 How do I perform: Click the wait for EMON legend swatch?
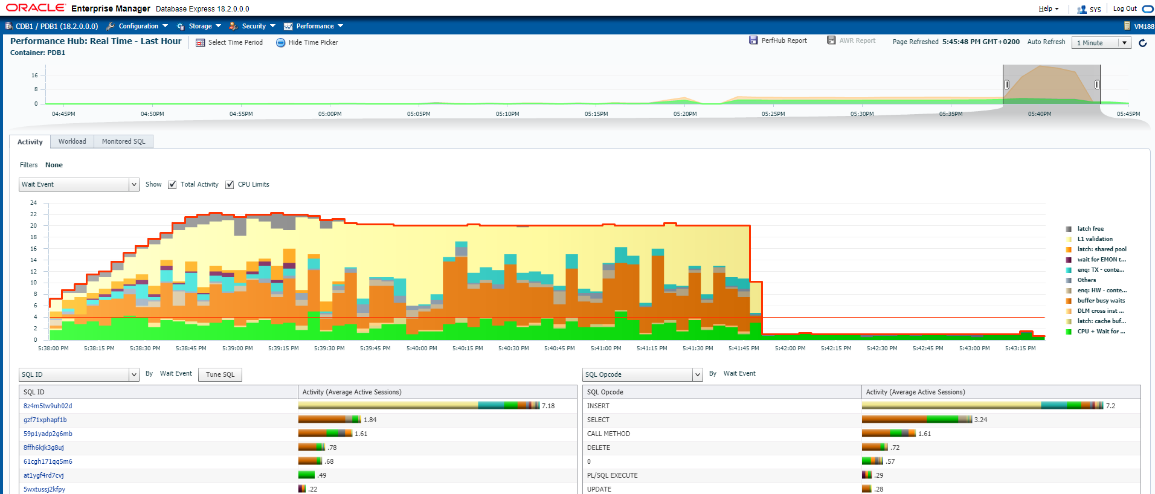(1069, 260)
